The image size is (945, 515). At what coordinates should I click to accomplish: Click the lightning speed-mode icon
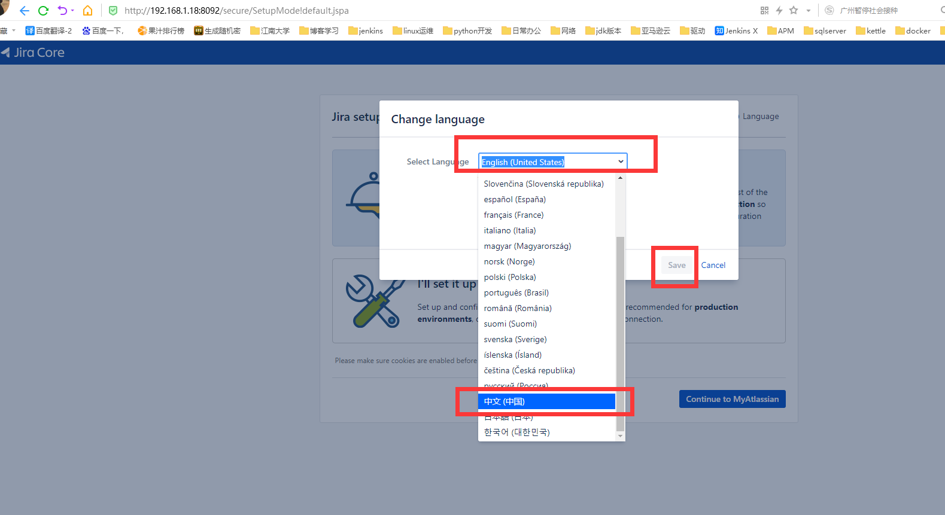779,10
